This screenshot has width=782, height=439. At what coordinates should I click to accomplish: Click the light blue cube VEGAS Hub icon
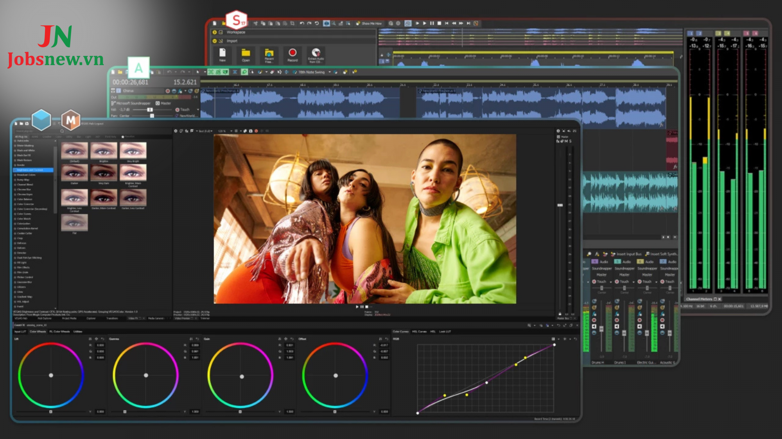click(41, 120)
